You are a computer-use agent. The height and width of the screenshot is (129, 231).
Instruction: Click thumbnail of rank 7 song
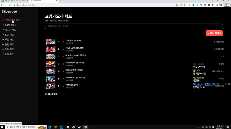tap(51, 86)
